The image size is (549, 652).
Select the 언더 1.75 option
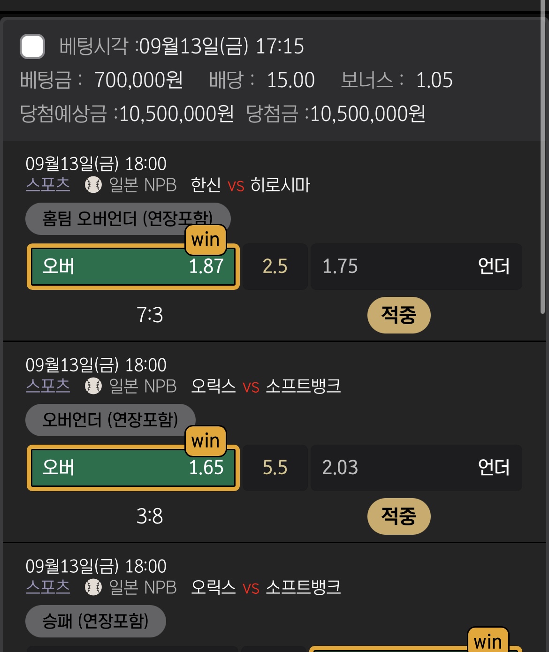click(416, 266)
